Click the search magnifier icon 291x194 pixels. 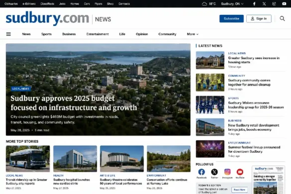282,18
